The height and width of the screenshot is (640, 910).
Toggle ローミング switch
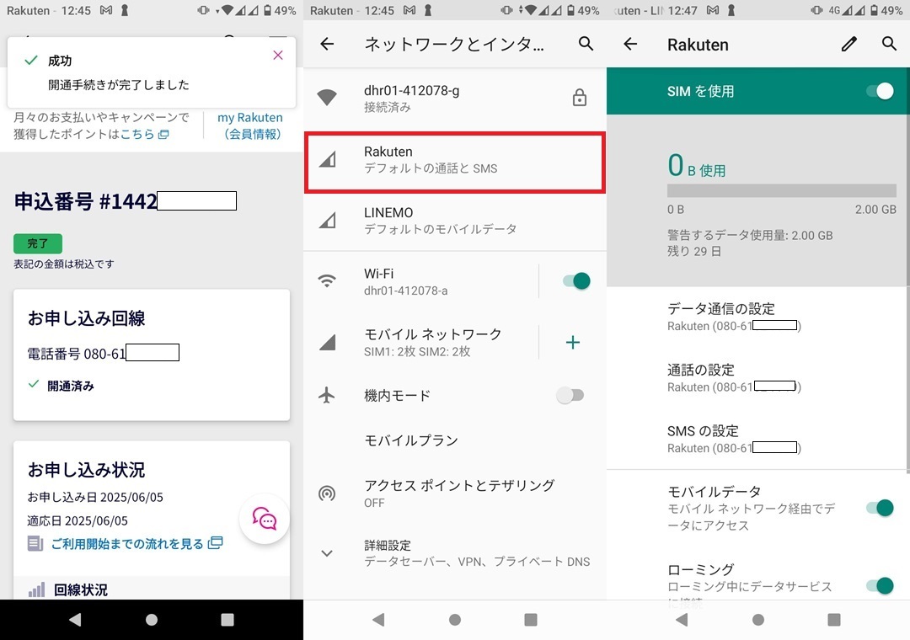click(880, 585)
